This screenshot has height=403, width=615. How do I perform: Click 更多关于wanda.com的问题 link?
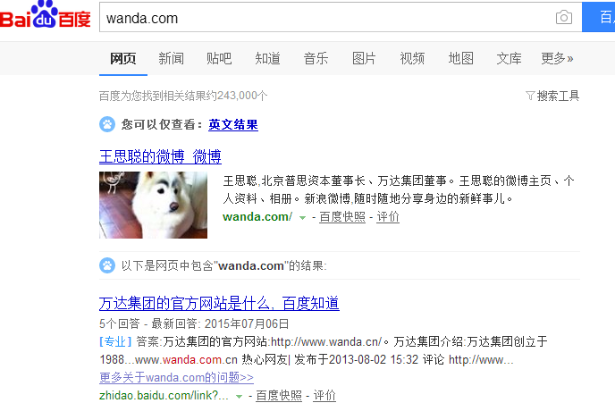[x=176, y=377]
